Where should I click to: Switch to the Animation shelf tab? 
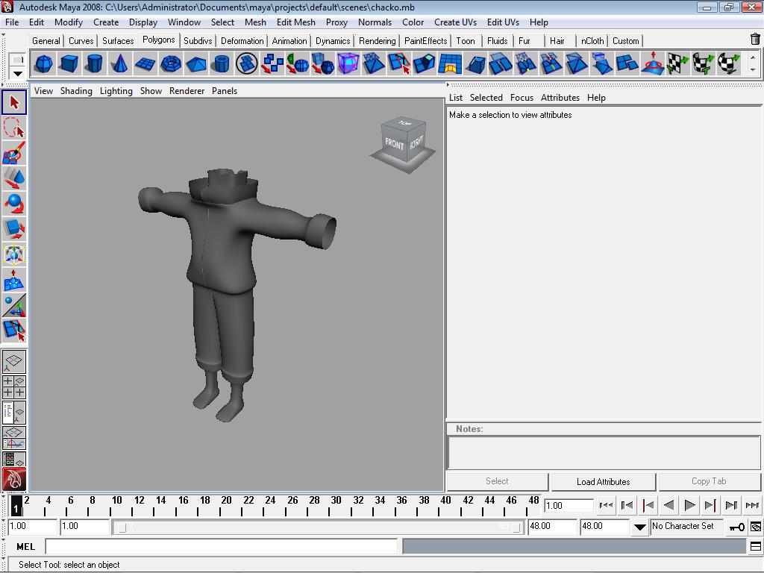click(x=289, y=41)
